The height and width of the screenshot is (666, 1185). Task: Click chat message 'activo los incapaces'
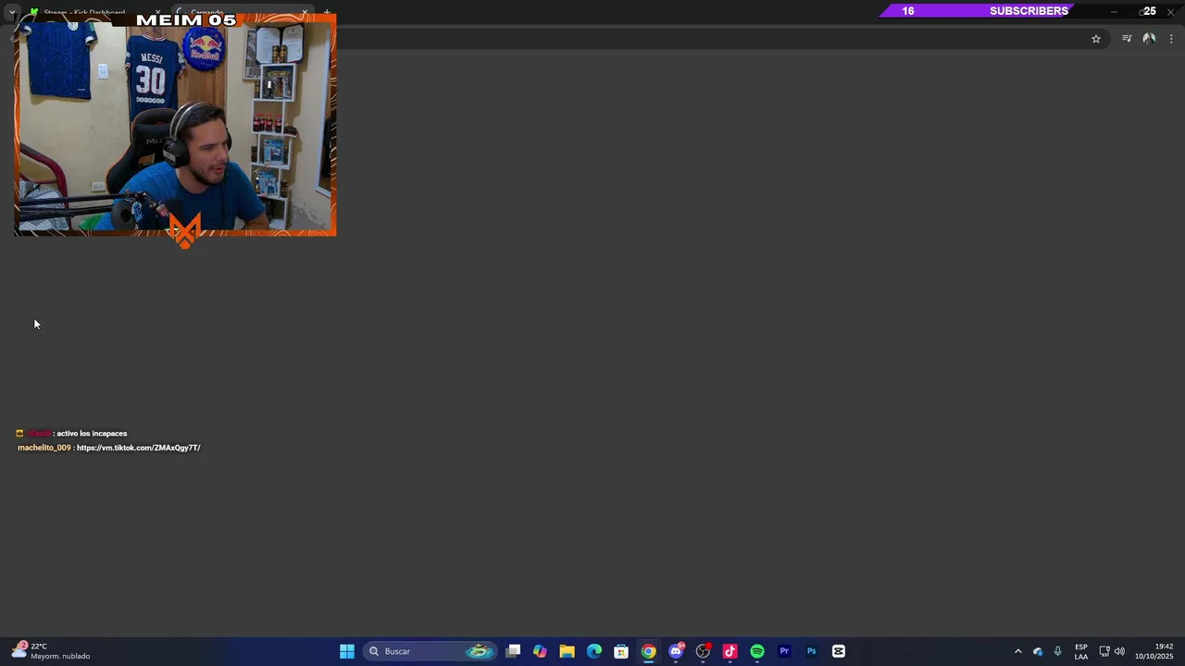(92, 434)
